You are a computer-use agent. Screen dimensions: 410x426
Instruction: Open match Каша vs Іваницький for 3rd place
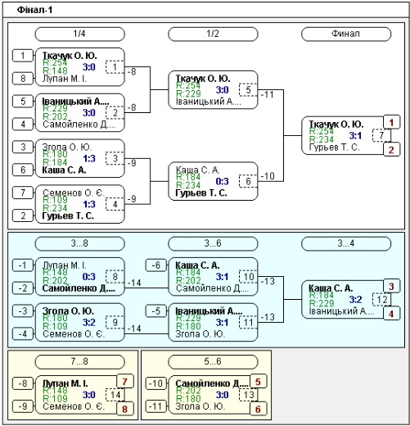346,300
